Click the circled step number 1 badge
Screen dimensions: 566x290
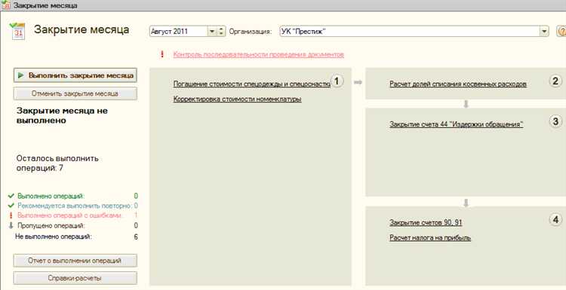tap(337, 81)
